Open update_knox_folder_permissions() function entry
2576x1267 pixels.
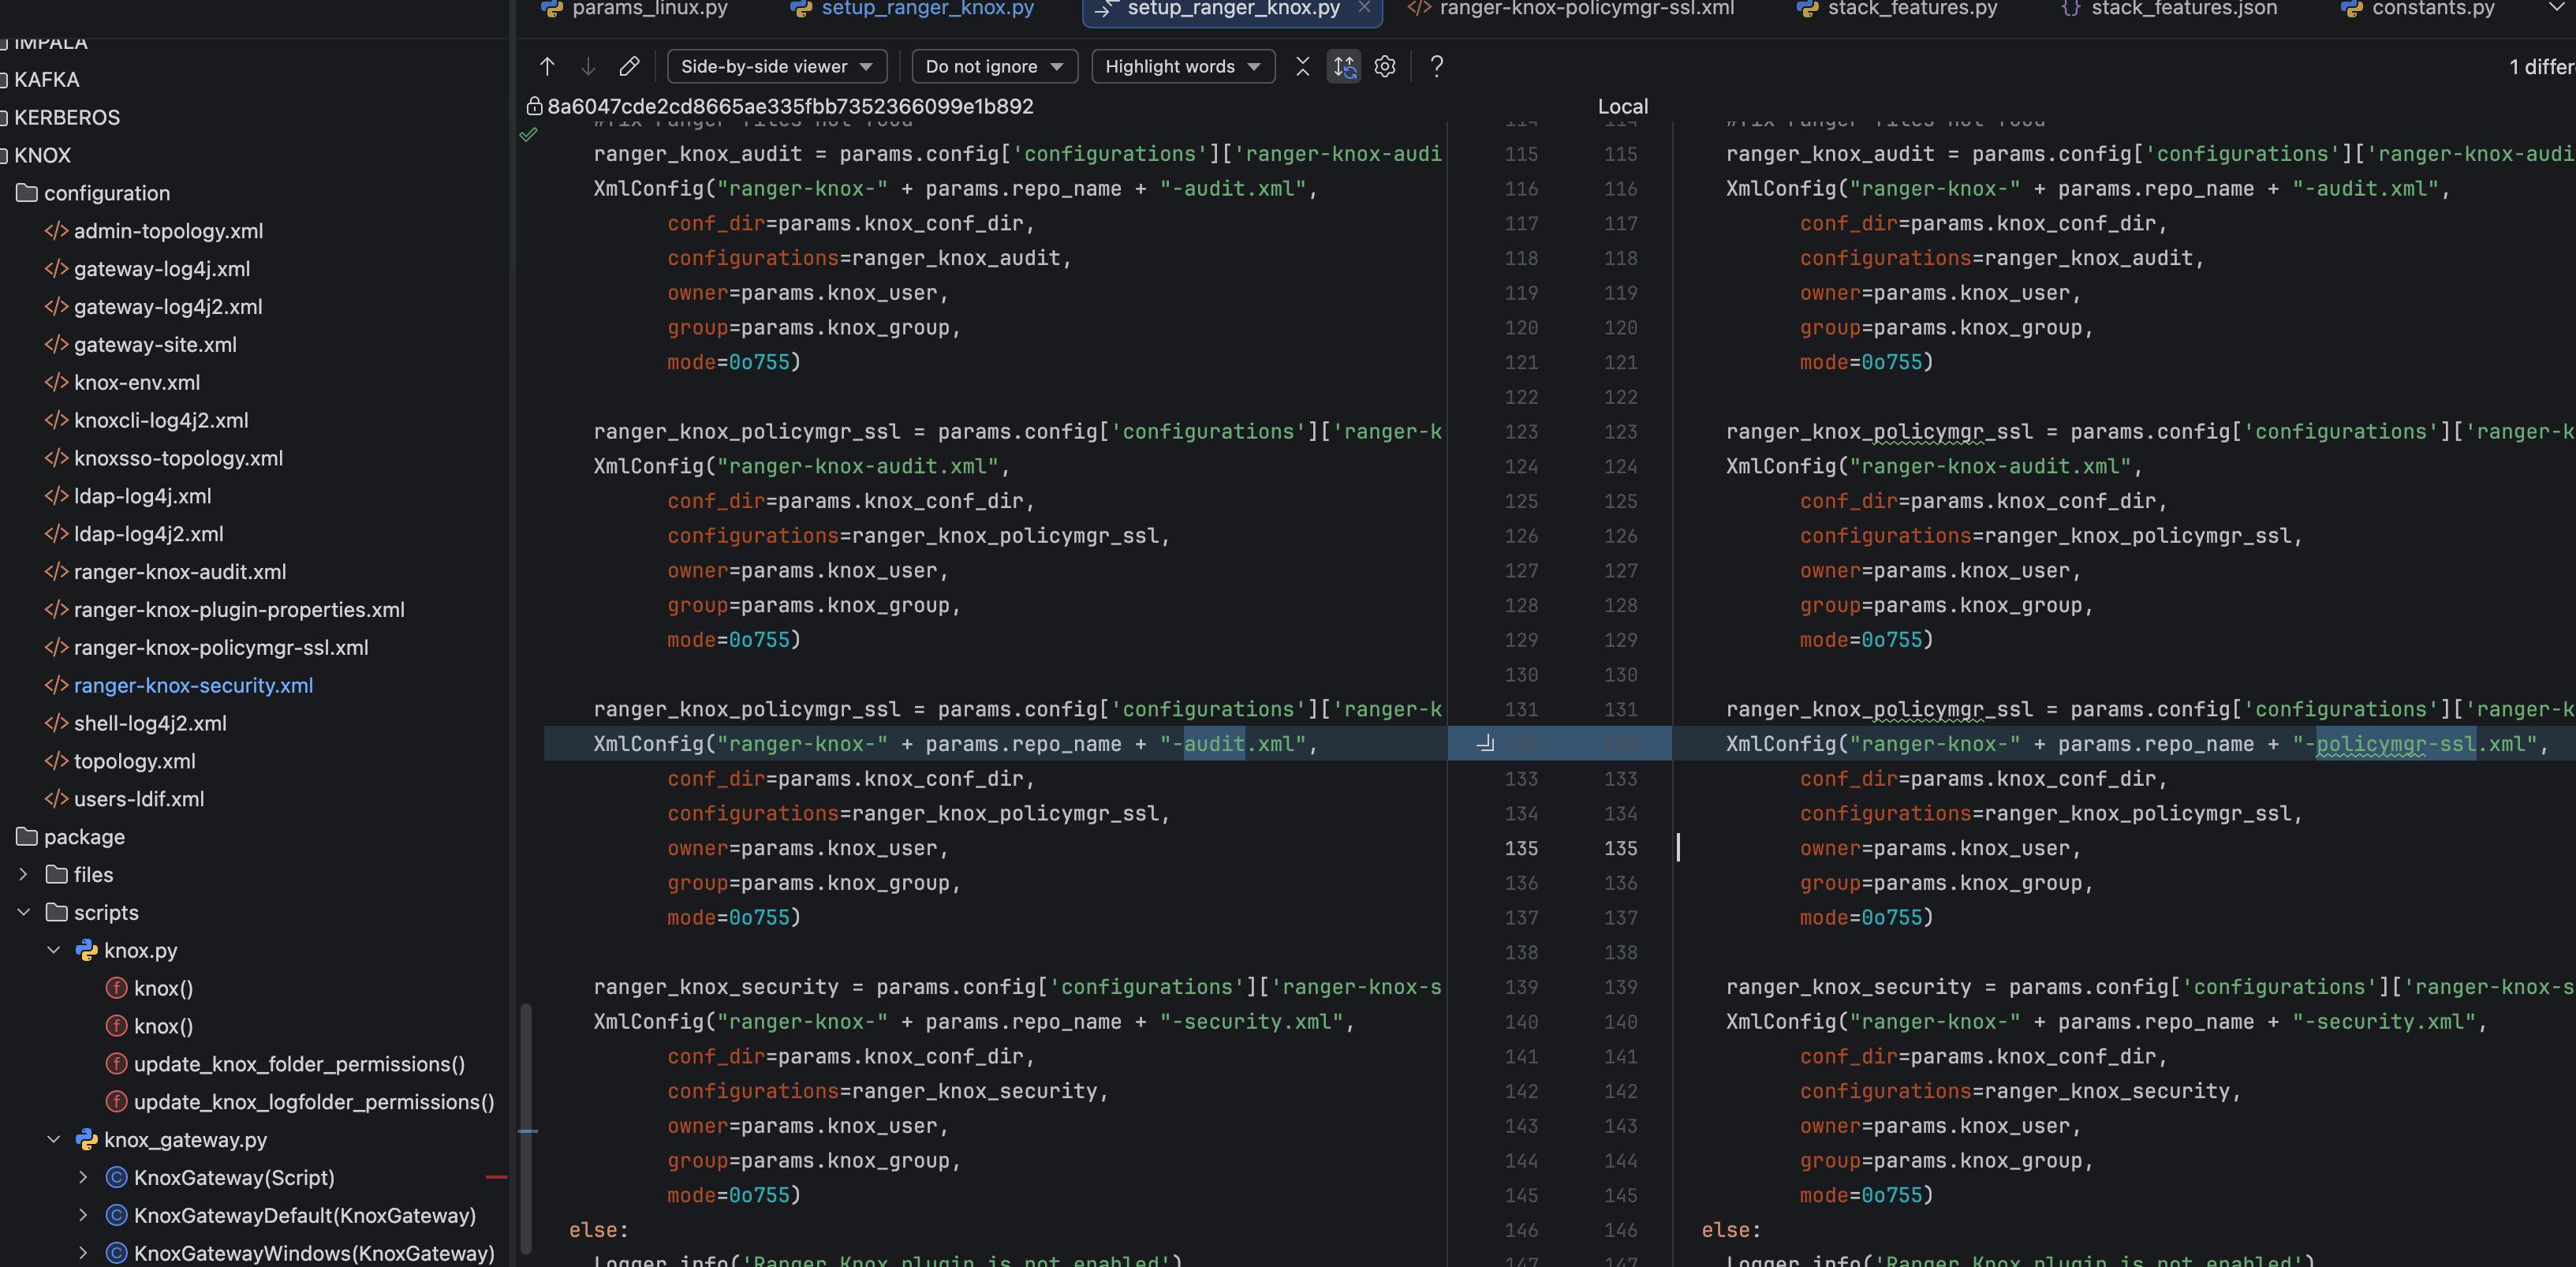(x=298, y=1063)
